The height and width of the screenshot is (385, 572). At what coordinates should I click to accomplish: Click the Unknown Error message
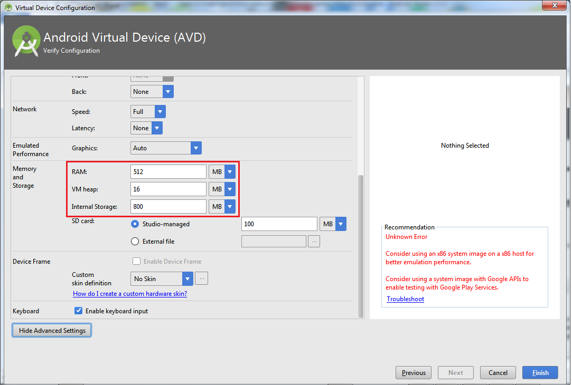click(406, 237)
